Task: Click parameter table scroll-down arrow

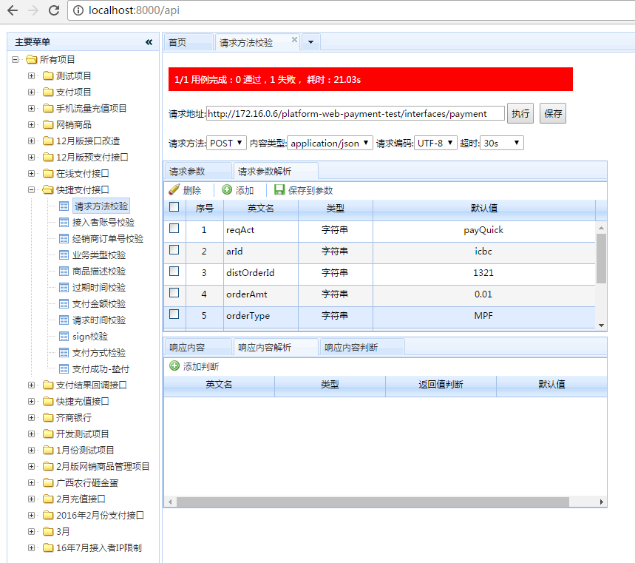Action: [x=601, y=325]
